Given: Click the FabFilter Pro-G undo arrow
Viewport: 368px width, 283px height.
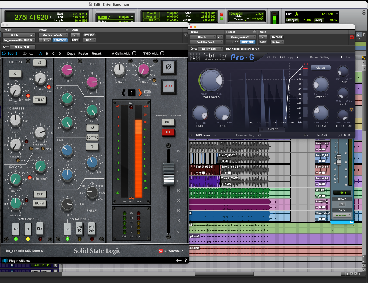Looking at the screenshot, I should pos(268,57).
